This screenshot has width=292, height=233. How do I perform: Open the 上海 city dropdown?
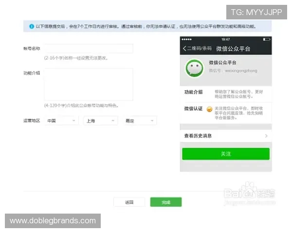[100, 120]
